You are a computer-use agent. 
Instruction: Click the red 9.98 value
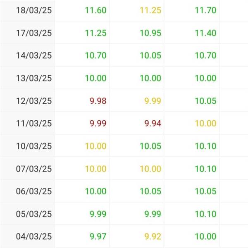pyautogui.click(x=98, y=101)
